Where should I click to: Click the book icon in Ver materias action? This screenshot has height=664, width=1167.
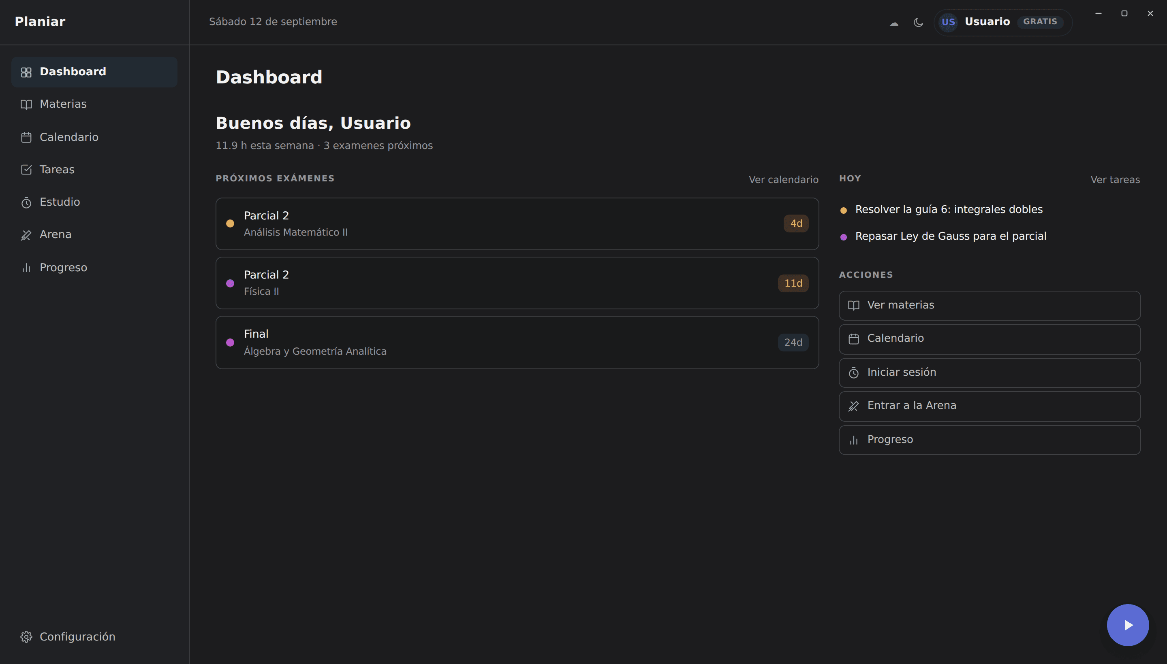click(853, 306)
